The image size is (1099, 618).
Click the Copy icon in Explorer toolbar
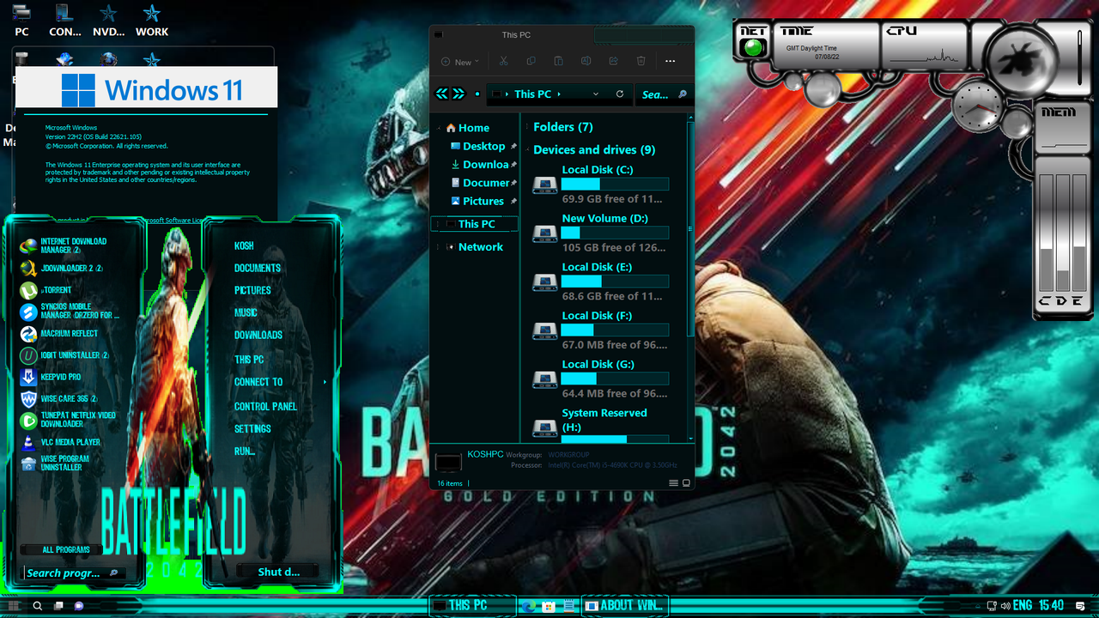tap(531, 61)
